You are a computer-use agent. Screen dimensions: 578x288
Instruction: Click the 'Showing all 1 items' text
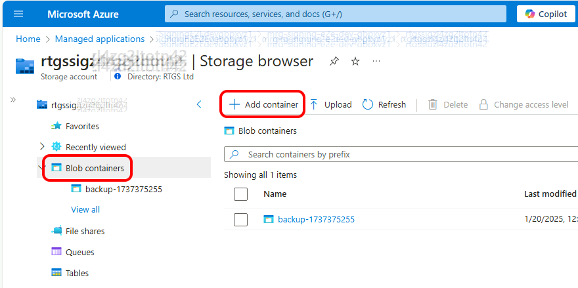pyautogui.click(x=261, y=175)
